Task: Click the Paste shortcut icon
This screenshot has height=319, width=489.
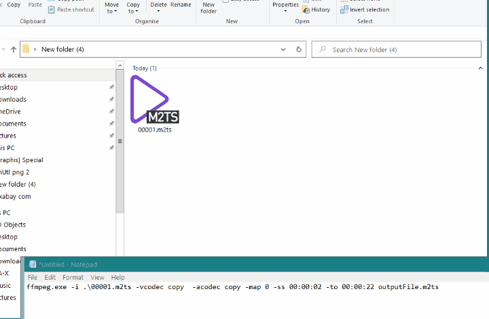Action: 51,10
